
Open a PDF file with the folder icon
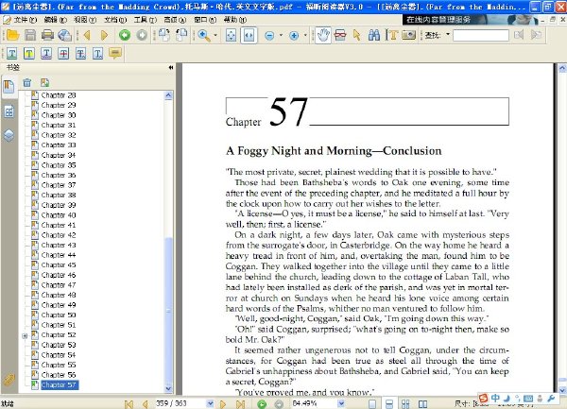(12, 35)
